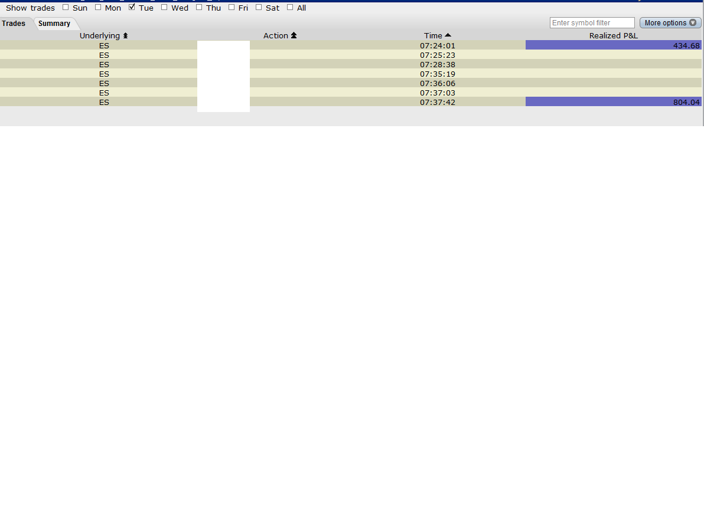Sort by the Underlying column header
704x513 pixels.
(100, 35)
